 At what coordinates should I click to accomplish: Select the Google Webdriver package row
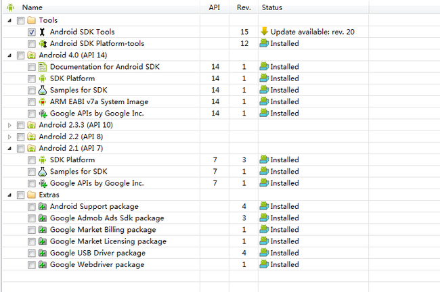(185, 264)
